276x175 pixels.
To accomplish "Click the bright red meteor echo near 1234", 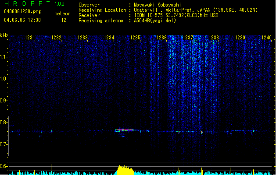I will (125, 130).
